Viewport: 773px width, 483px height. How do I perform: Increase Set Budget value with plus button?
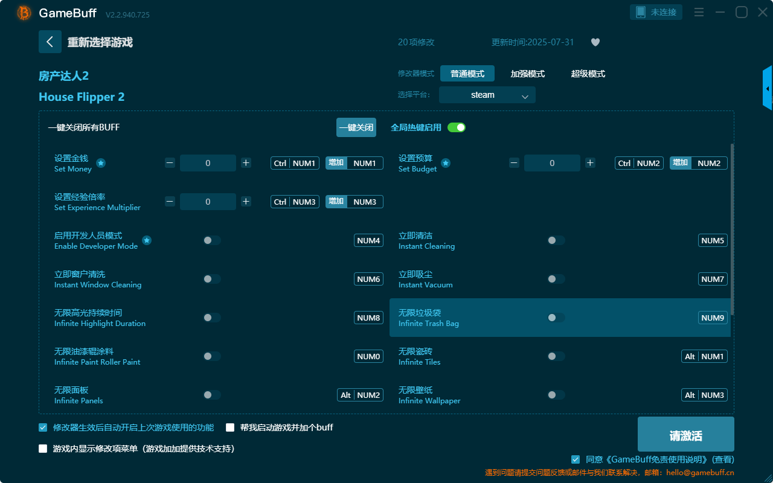click(590, 163)
